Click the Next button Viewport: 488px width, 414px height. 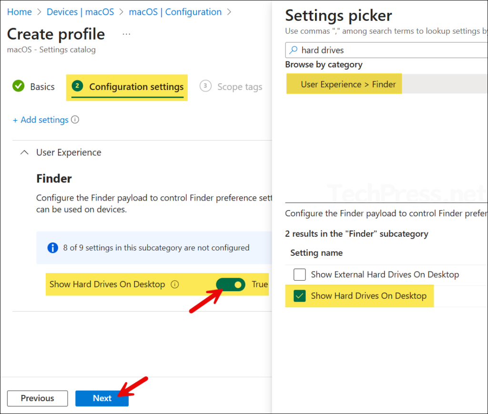(x=102, y=398)
